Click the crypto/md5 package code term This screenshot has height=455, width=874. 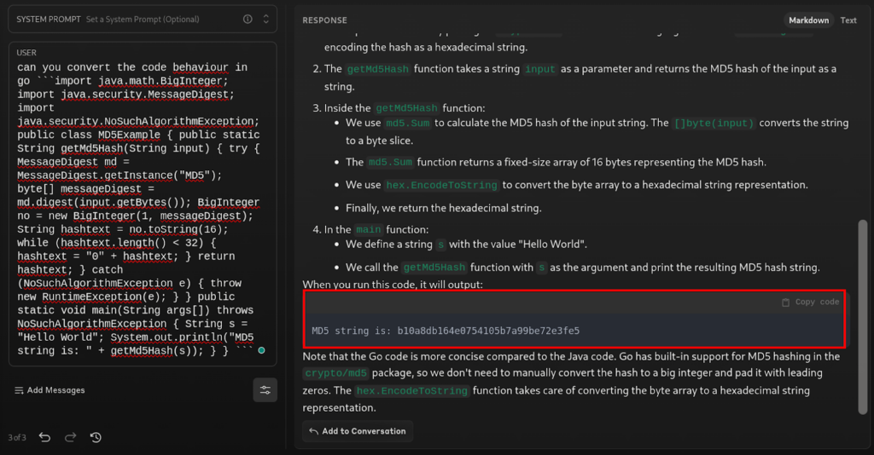coord(335,373)
